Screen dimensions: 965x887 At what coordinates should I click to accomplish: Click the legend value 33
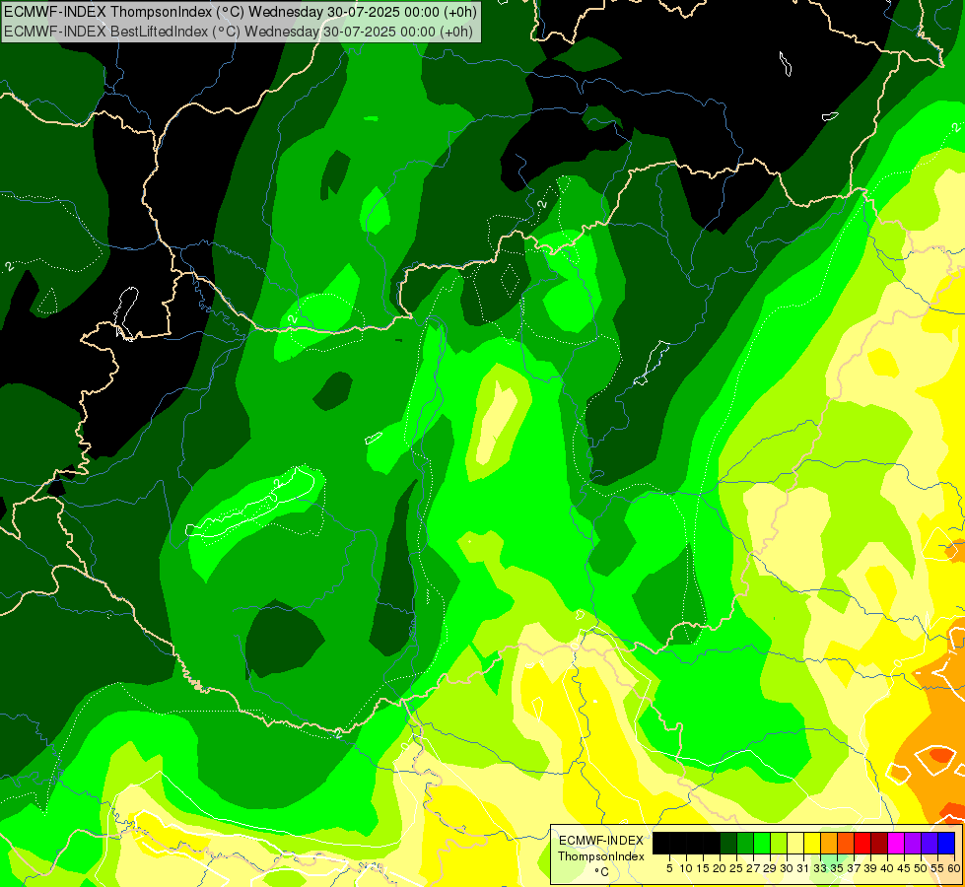point(820,868)
